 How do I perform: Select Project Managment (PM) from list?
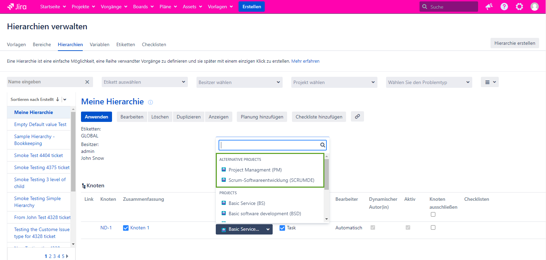click(x=255, y=170)
